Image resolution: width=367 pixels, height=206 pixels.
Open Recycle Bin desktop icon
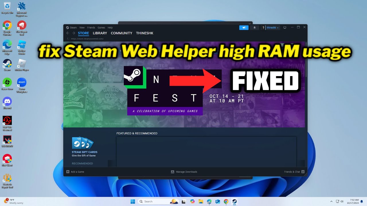[x=7, y=8]
